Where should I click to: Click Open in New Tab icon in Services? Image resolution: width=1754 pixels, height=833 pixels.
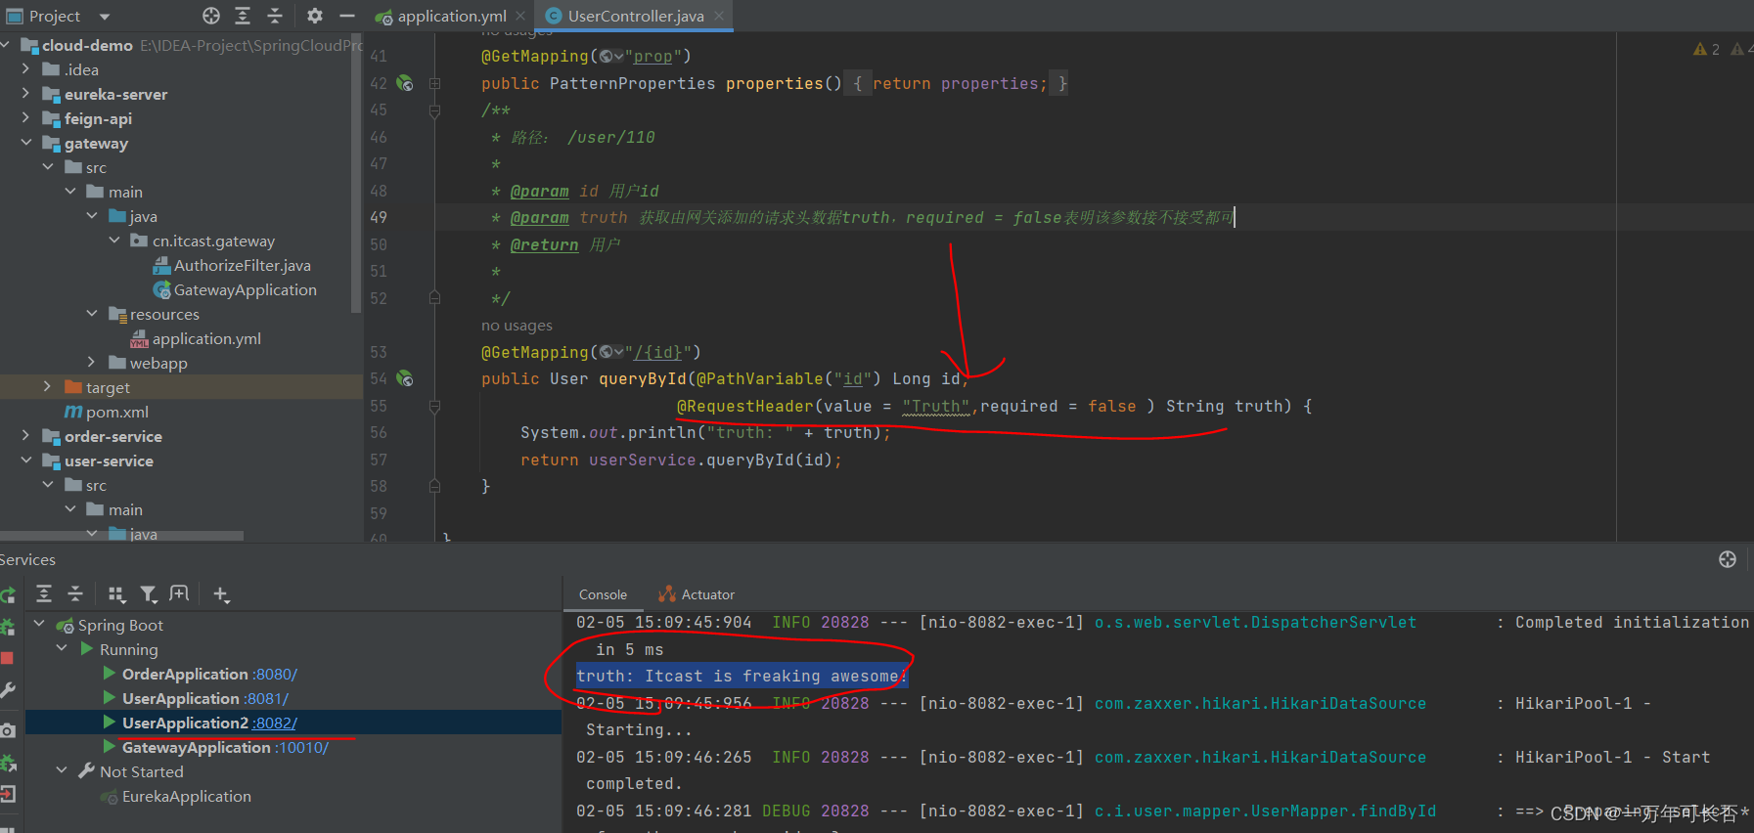click(179, 593)
